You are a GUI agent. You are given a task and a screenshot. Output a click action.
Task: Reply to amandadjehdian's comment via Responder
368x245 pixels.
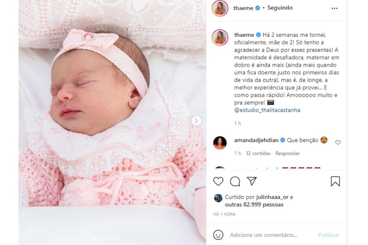[288, 153]
